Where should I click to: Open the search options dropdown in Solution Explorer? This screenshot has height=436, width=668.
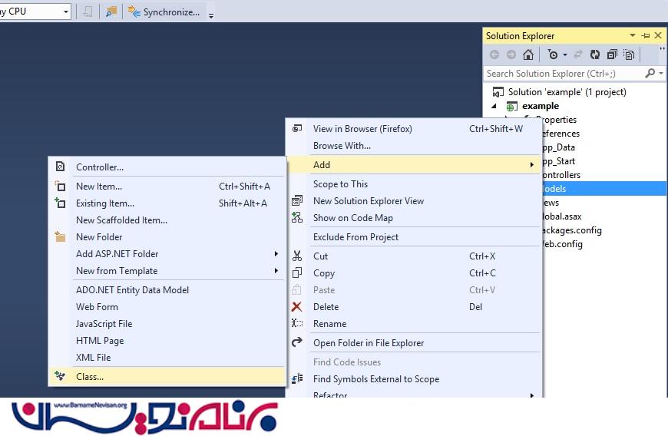click(660, 74)
